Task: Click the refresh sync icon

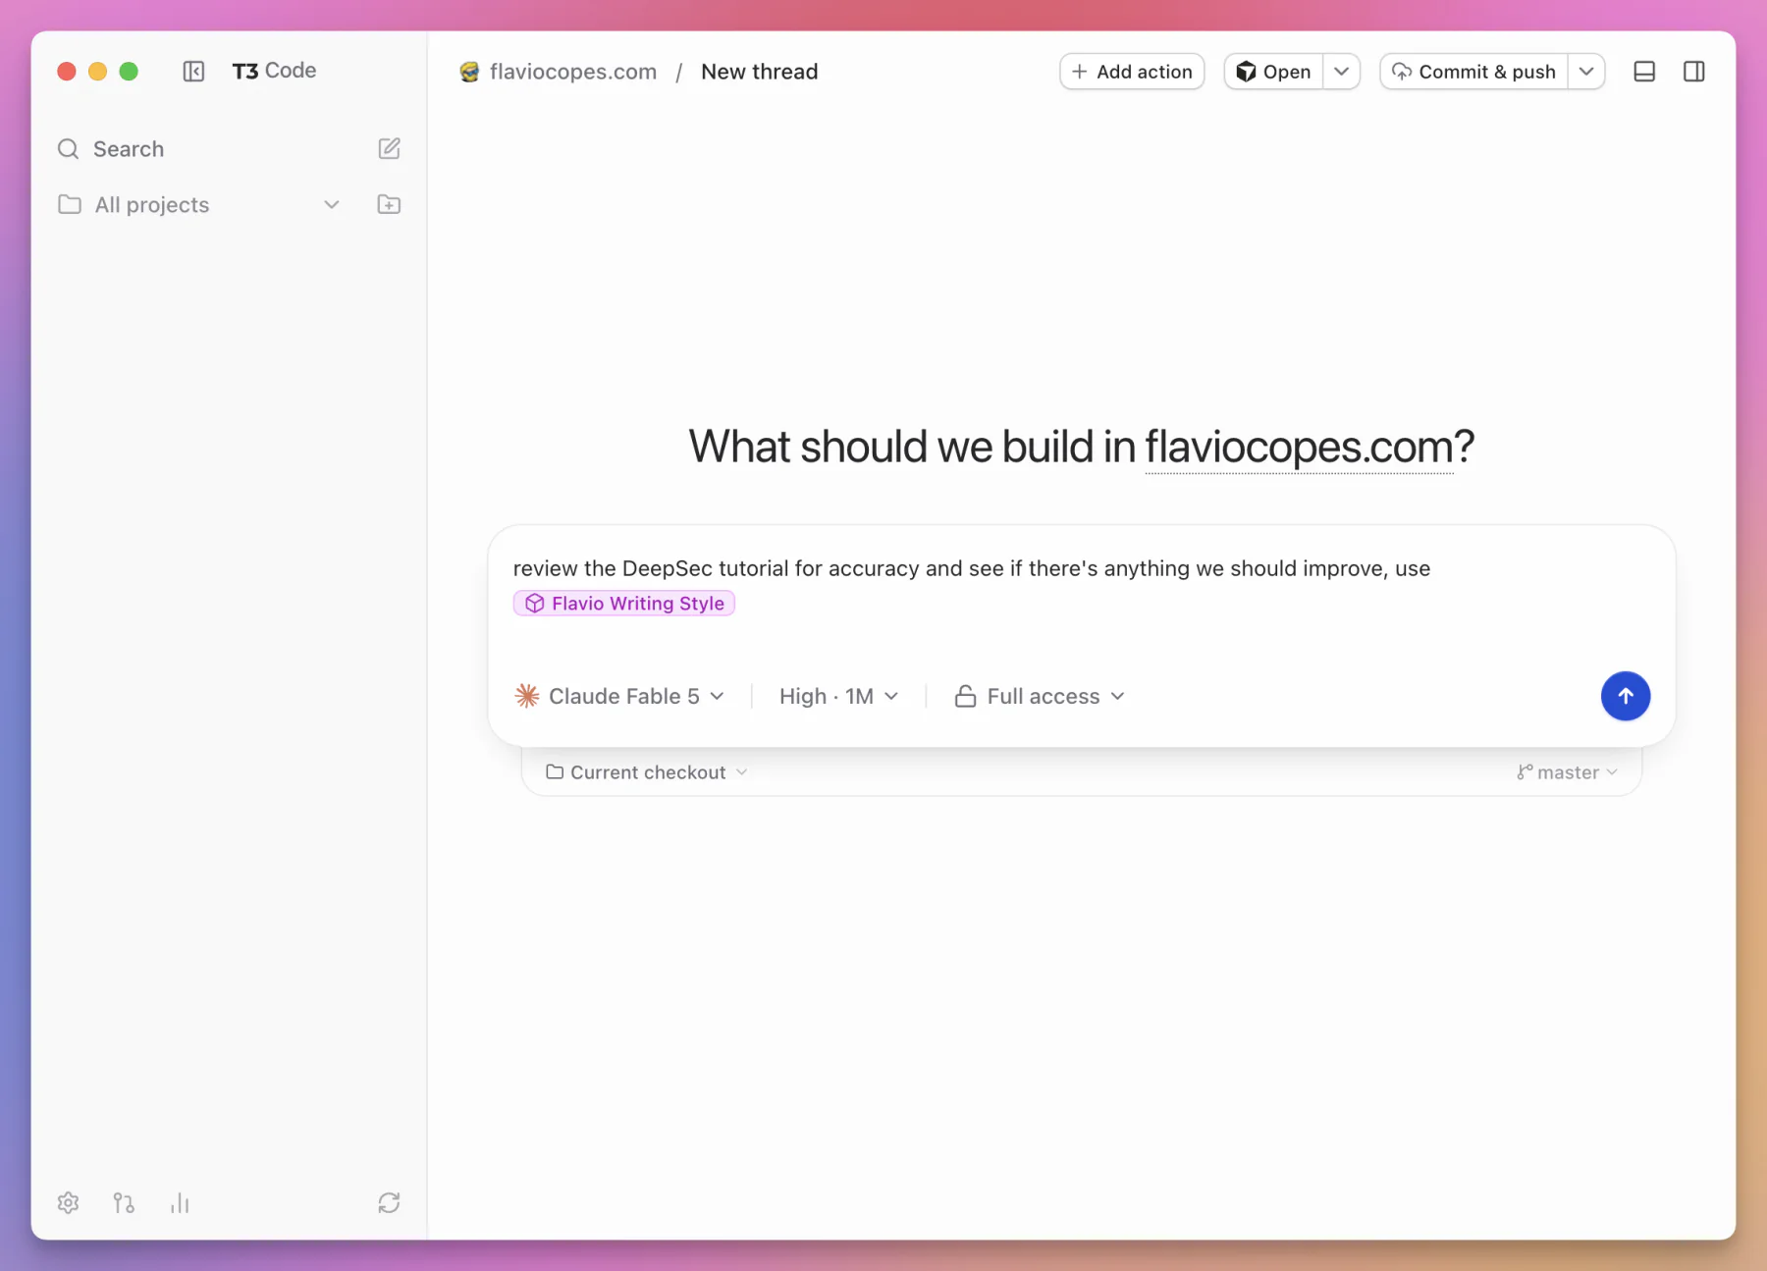Action: coord(389,1202)
